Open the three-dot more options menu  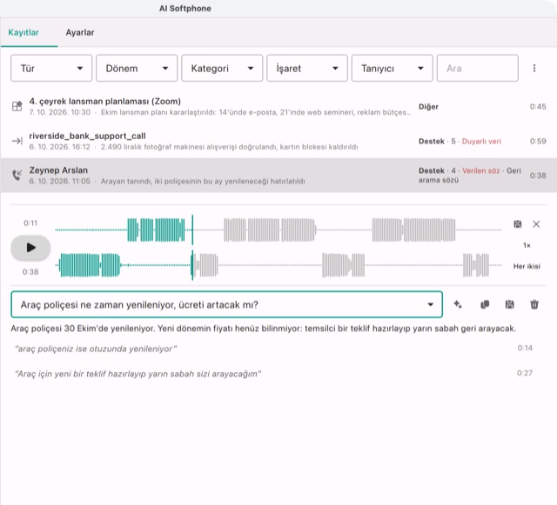[534, 68]
